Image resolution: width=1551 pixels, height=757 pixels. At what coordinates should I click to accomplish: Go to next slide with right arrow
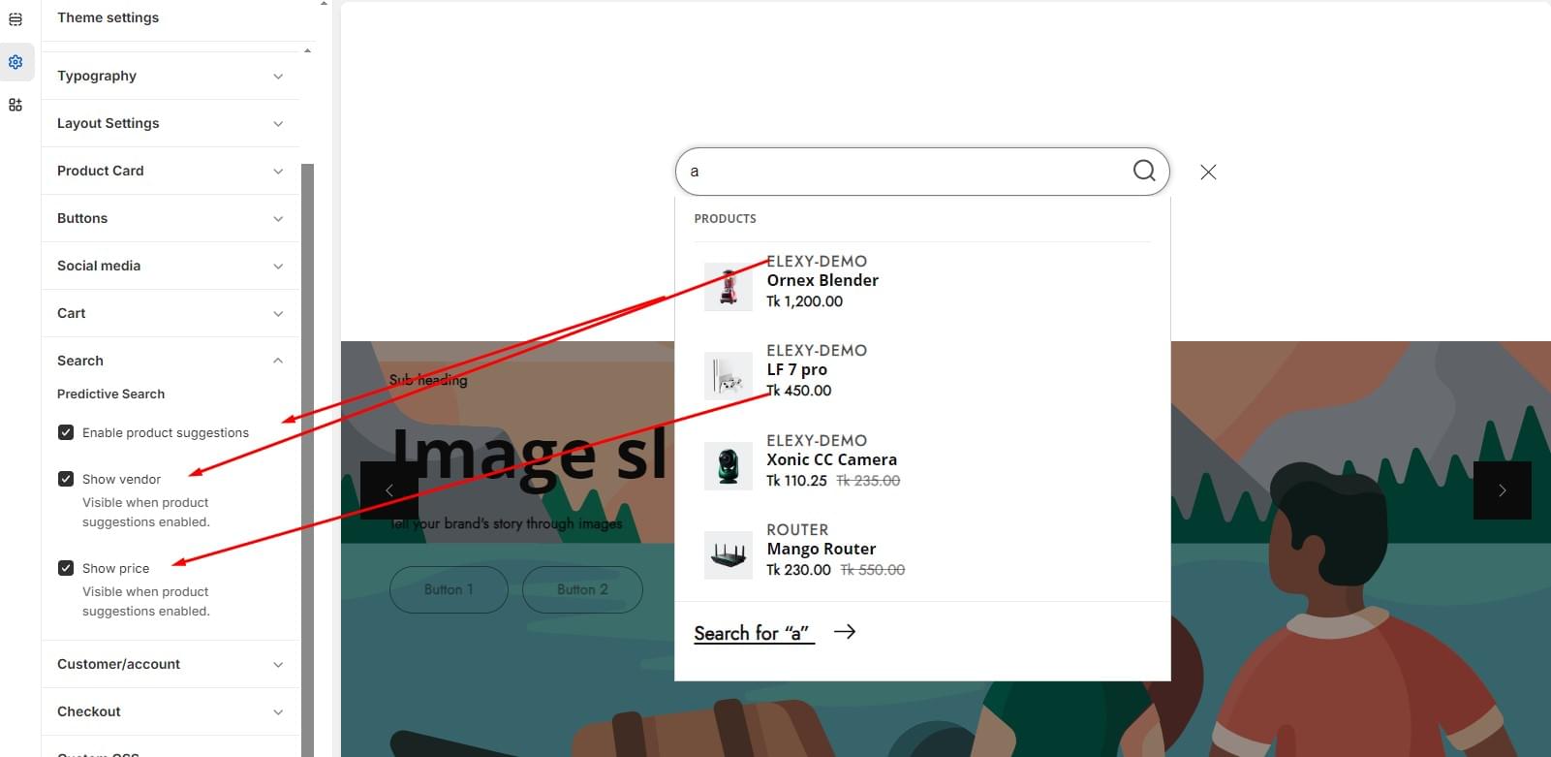point(1503,490)
